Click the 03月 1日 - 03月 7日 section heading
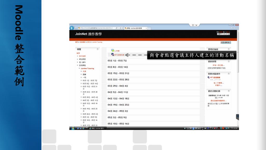Image resolution: width=266 pixels, height=150 pixels. tap(117, 61)
